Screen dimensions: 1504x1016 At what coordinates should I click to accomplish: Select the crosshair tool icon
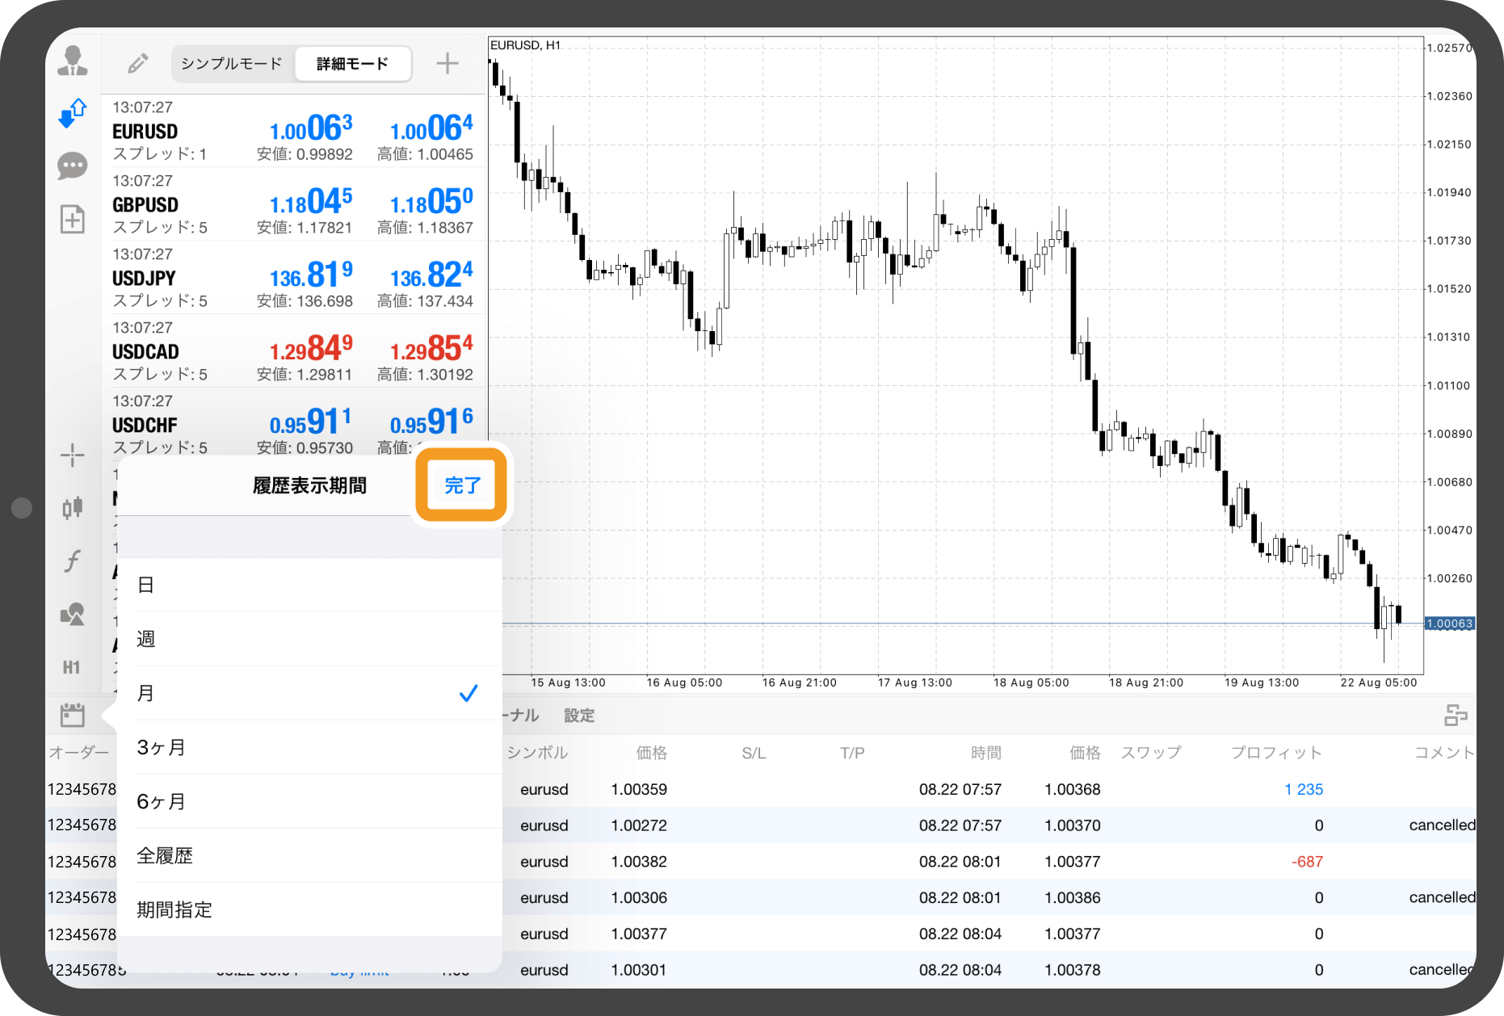pyautogui.click(x=73, y=456)
